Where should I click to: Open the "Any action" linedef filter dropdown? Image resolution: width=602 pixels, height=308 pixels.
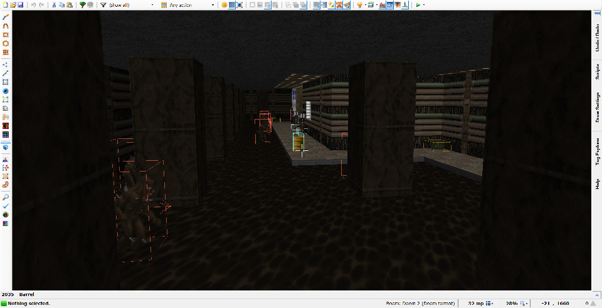click(189, 5)
